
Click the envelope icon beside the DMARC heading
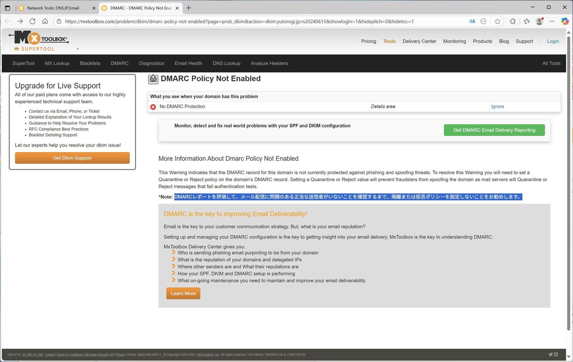point(153,79)
